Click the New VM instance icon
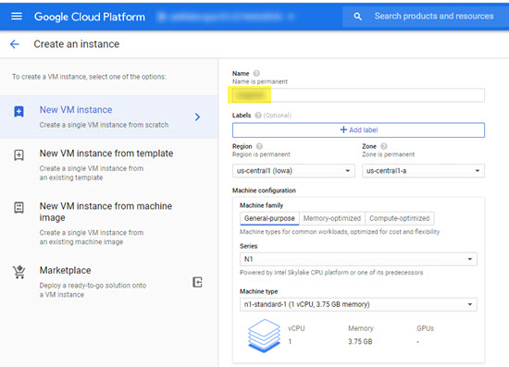Viewport: 509px width, 367px height. pyautogui.click(x=19, y=112)
